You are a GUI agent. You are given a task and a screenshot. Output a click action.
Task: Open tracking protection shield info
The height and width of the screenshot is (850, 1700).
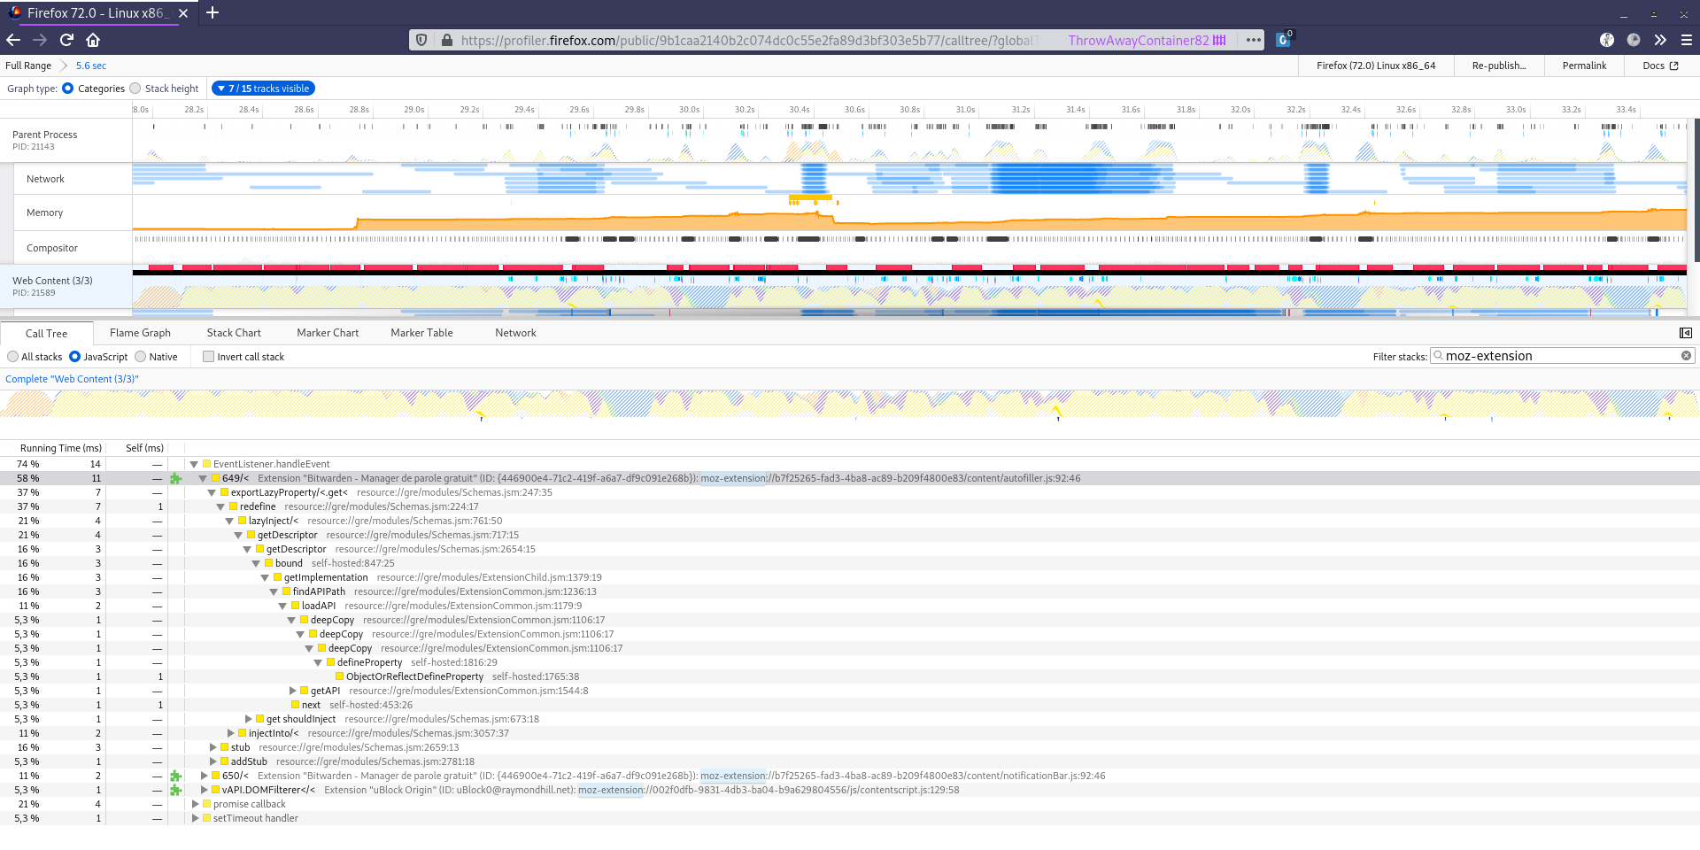(421, 40)
